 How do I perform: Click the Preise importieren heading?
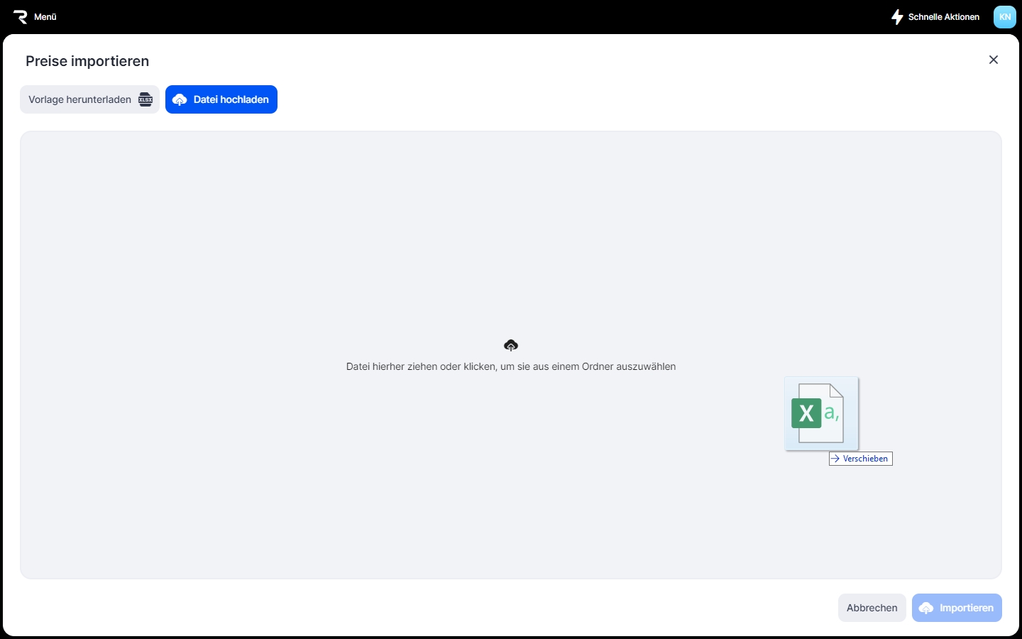coord(87,61)
